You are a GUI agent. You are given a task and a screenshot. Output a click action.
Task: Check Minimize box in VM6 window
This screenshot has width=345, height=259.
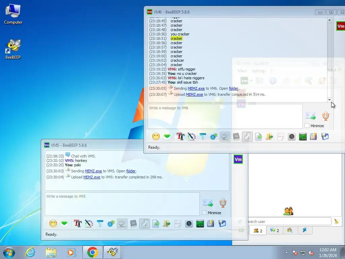point(307,125)
